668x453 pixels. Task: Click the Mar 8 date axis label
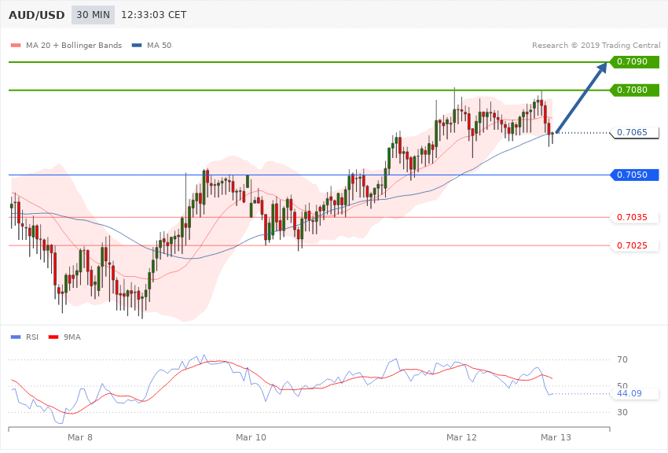(80, 437)
